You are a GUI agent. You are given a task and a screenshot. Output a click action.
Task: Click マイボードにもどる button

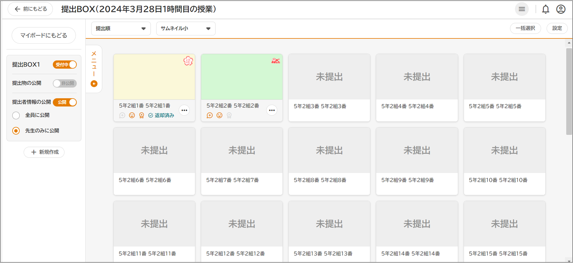[44, 35]
